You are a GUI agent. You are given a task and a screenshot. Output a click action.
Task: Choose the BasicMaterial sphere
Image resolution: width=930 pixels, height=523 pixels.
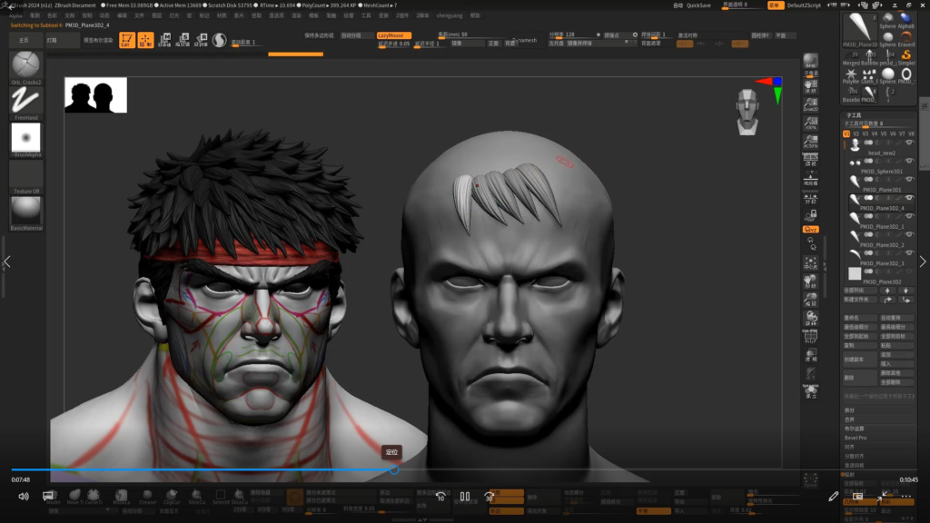pyautogui.click(x=25, y=212)
